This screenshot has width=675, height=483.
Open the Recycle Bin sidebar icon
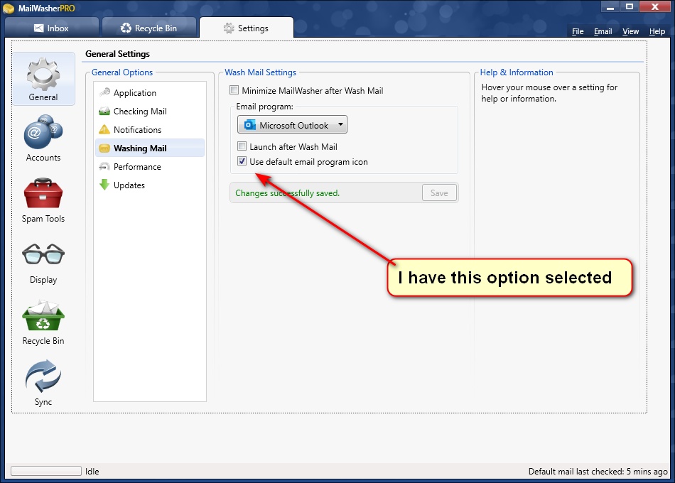(43, 315)
